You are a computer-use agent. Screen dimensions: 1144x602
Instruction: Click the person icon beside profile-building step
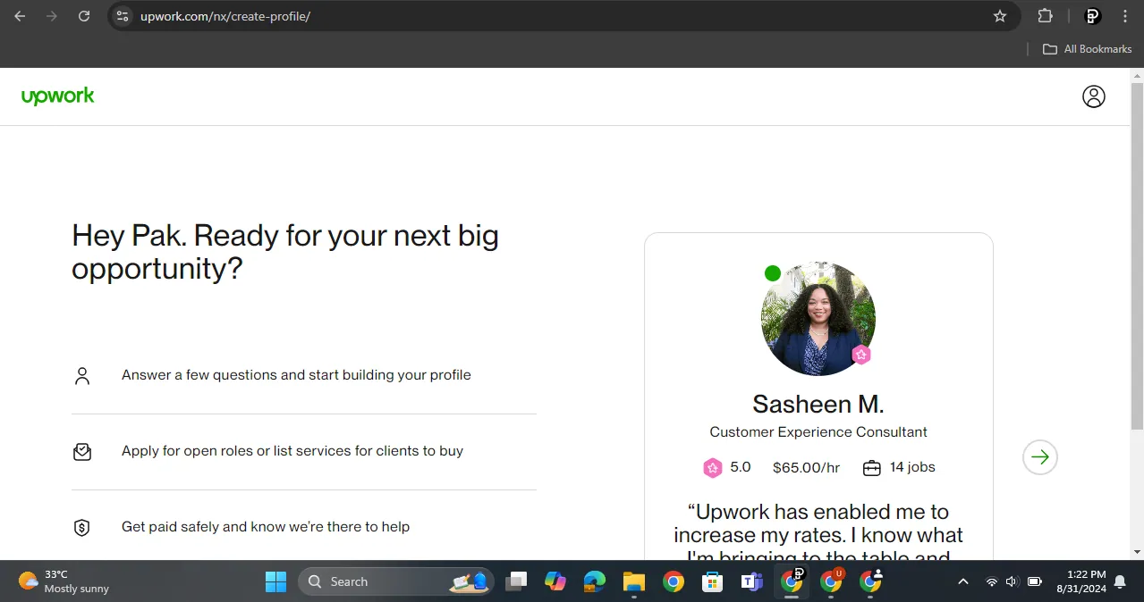click(81, 375)
